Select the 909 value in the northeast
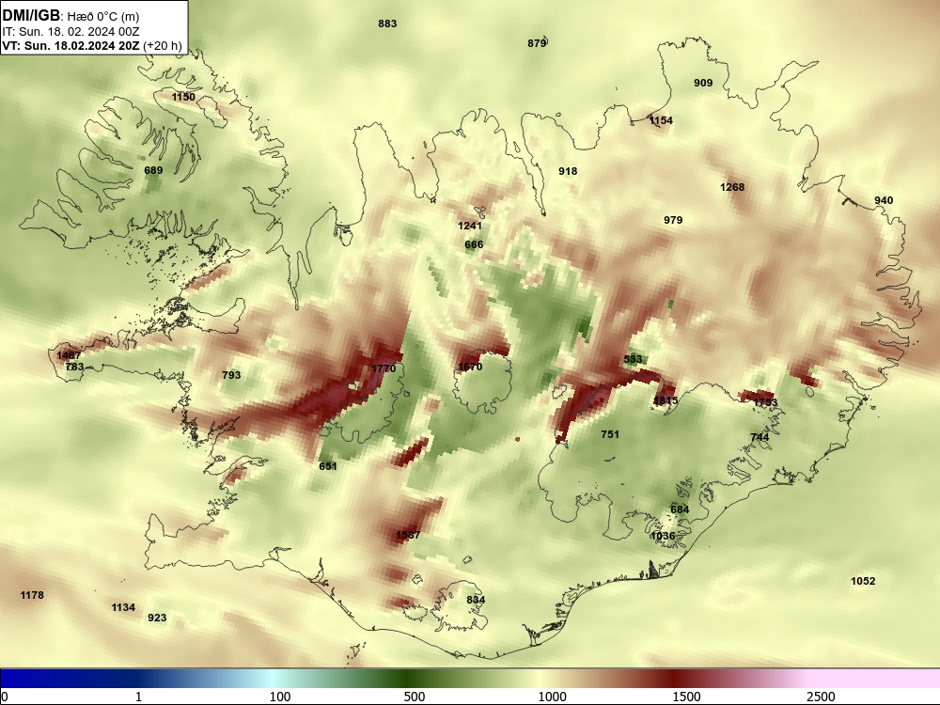 click(x=703, y=83)
